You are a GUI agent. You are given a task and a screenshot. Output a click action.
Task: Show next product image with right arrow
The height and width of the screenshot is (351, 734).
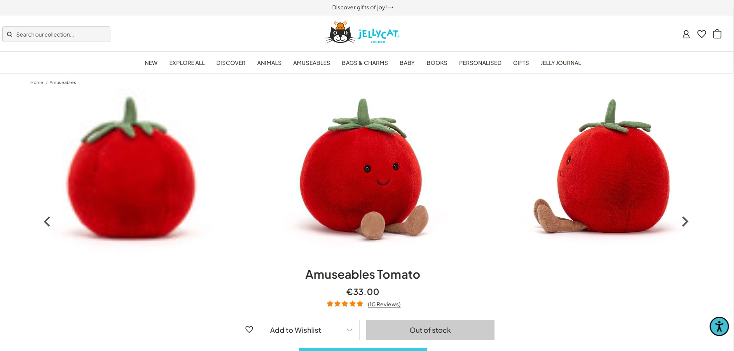pos(685,222)
